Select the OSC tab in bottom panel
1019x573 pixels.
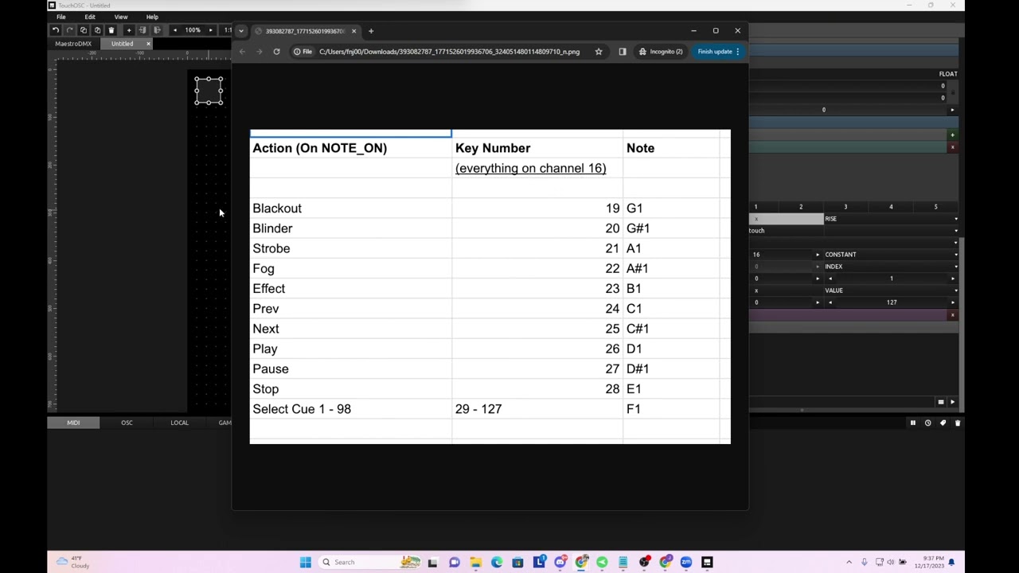(127, 423)
